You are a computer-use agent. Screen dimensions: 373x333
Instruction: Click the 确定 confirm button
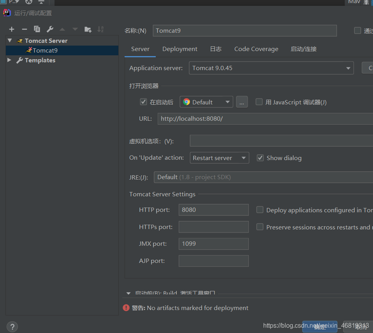click(320, 326)
